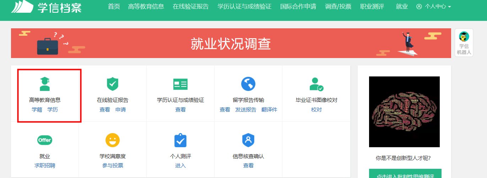The image size is (487, 178).
Task: Click the ID card icon for 学历认证与成绩验证
Action: 180,84
